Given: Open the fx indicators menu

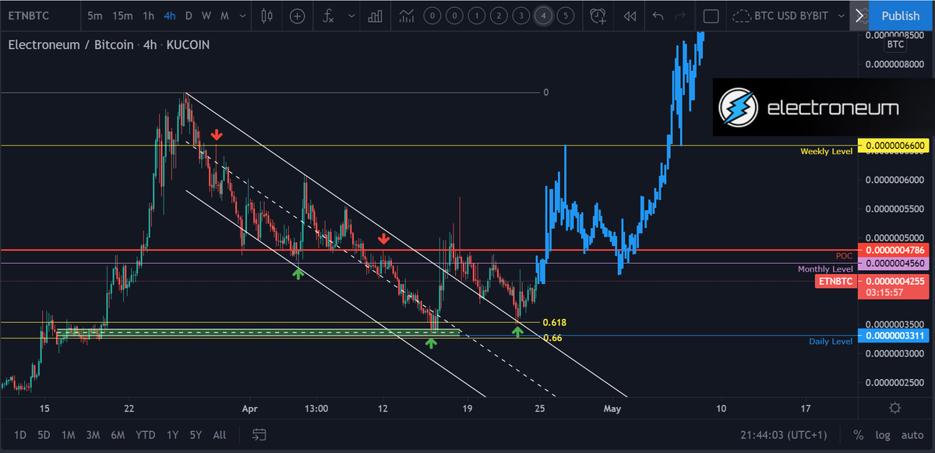Looking at the screenshot, I should (328, 16).
